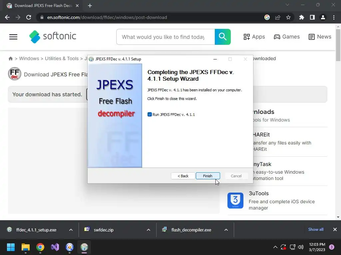Show hidden system tray icons

click(275, 247)
